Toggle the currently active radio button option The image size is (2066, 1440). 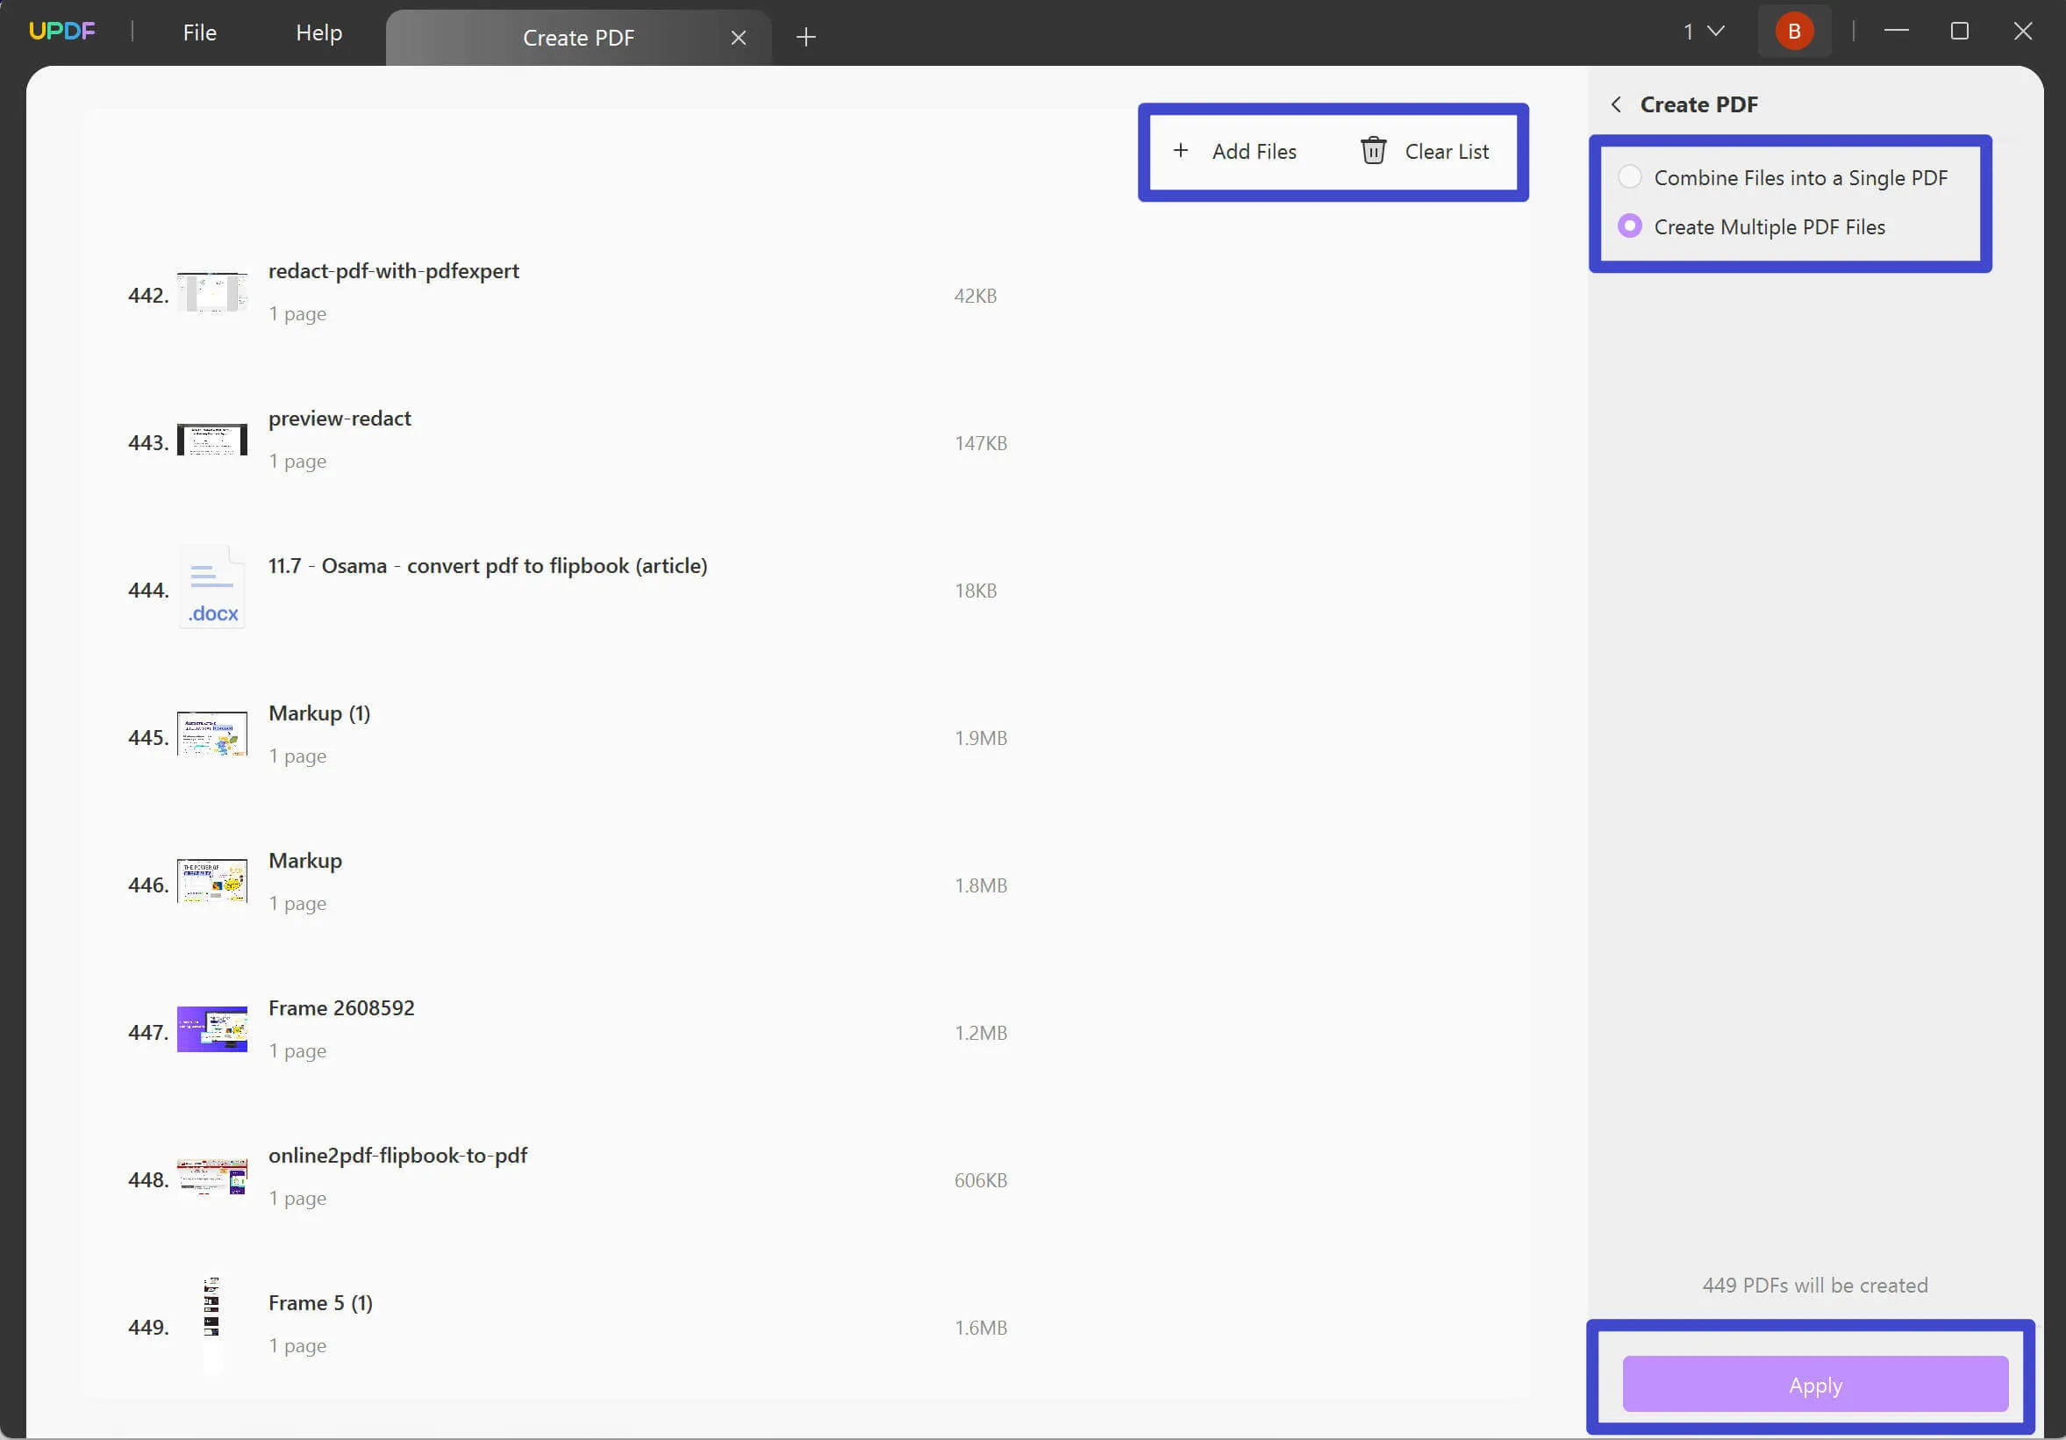1630,176
